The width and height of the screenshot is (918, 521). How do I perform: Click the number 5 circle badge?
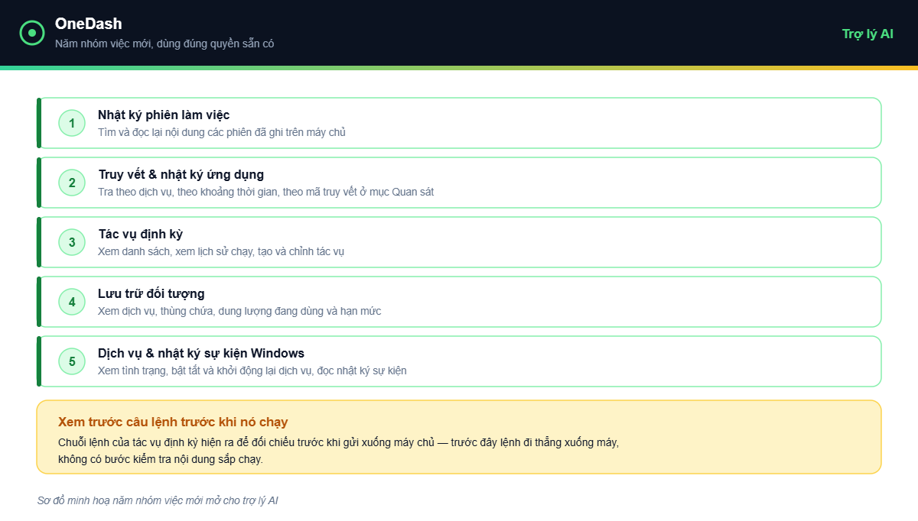[72, 361]
